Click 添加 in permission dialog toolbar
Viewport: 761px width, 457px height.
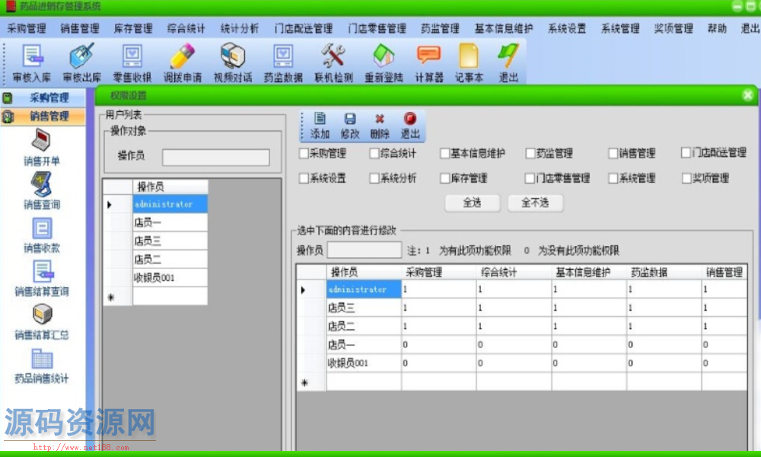[x=320, y=126]
